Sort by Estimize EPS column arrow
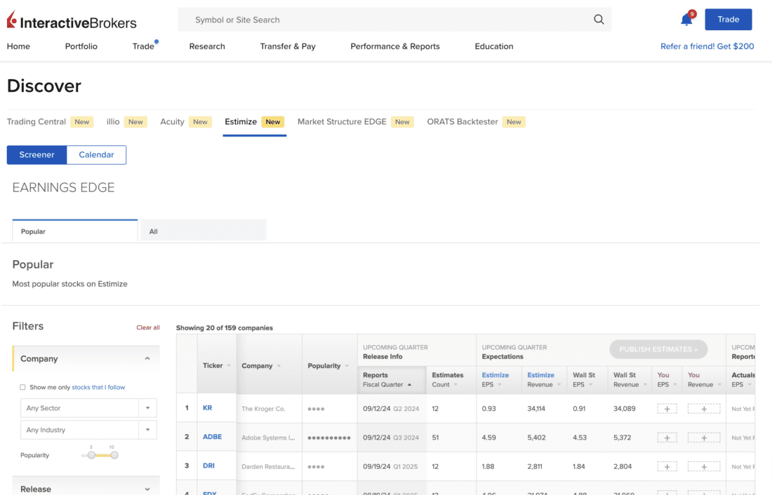 coord(500,385)
